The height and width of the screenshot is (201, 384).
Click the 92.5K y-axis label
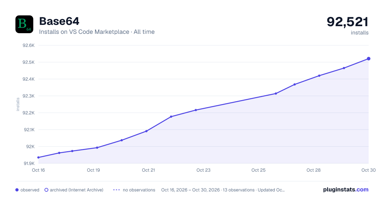(28, 62)
